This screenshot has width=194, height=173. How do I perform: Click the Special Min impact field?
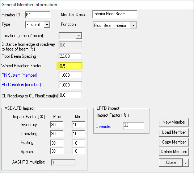[78, 151]
